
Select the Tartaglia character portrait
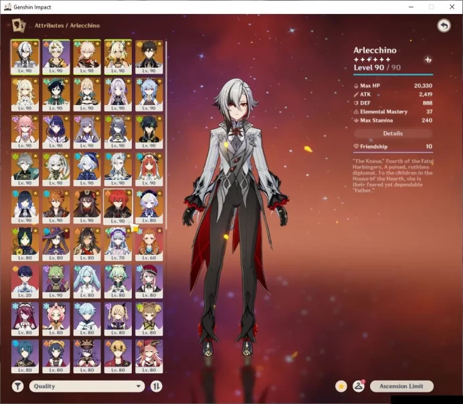[x=56, y=207]
